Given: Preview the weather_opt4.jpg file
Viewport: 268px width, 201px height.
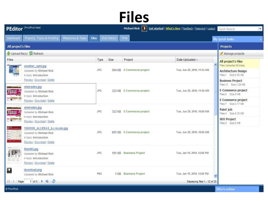Looking at the screenshot, I should click(28, 80).
